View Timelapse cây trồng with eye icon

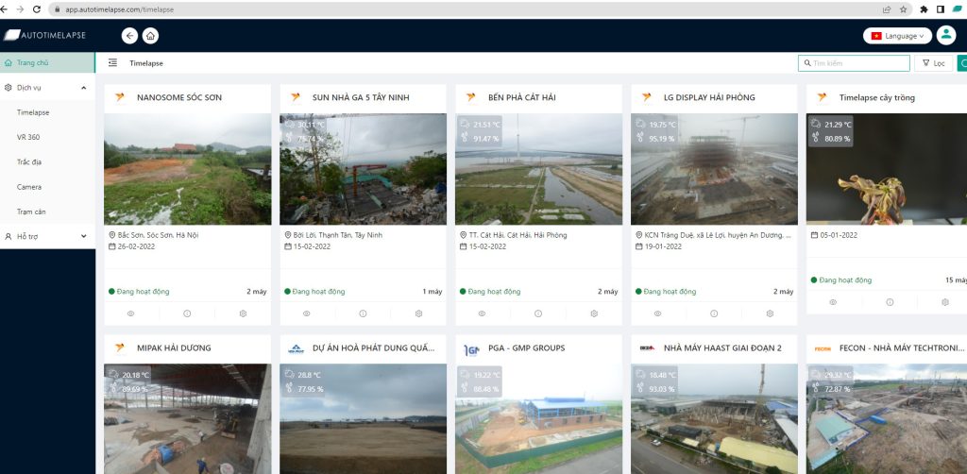pos(833,302)
